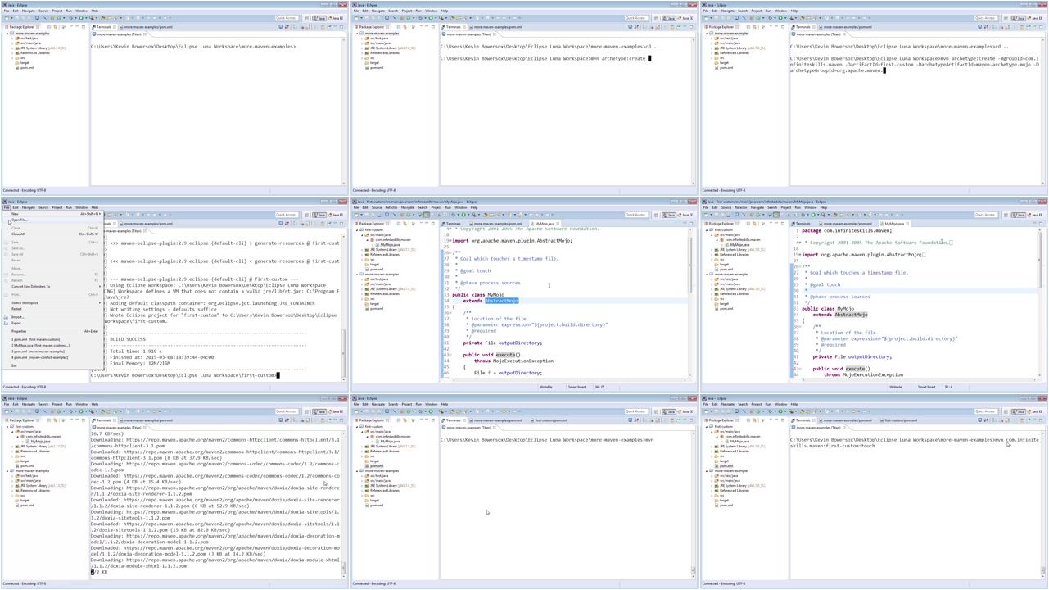Viewport: 1049px width, 590px height.
Task: Choose Export... in the File menu
Action: point(54,323)
